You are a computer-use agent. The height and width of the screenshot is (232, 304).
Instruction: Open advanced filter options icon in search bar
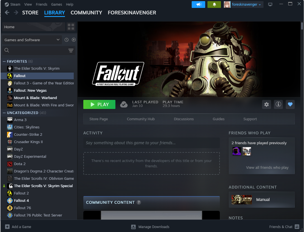71,50
